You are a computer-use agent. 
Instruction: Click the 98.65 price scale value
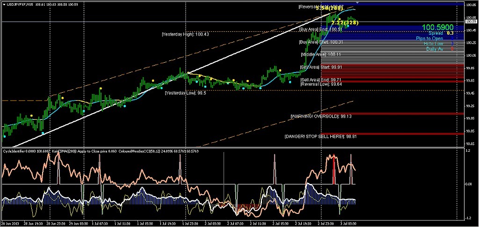coord(470,143)
